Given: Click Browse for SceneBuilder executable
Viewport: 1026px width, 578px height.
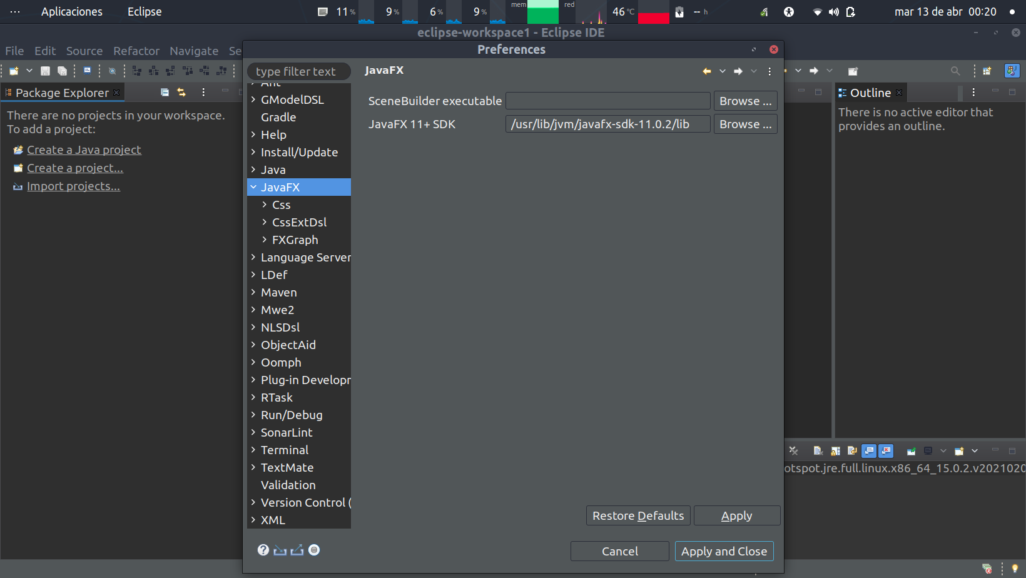Looking at the screenshot, I should tap(746, 101).
